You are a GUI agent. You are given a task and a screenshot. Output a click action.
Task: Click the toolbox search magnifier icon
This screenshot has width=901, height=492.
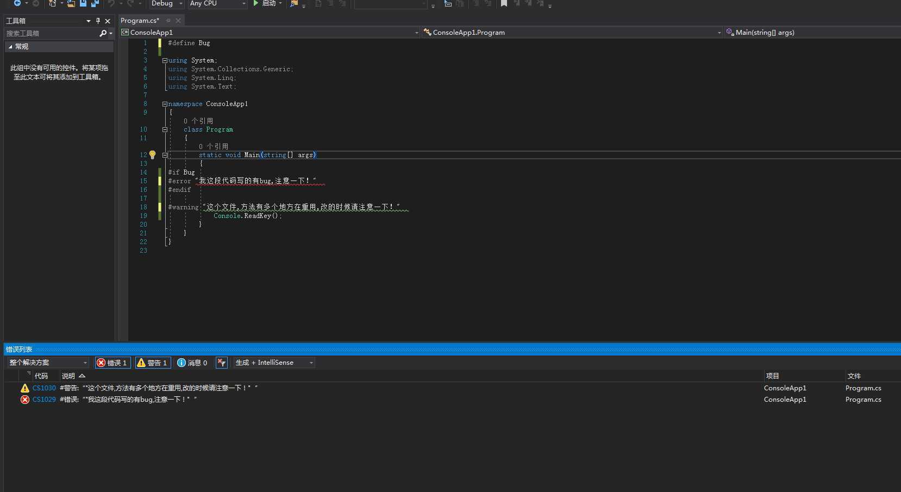tap(103, 33)
